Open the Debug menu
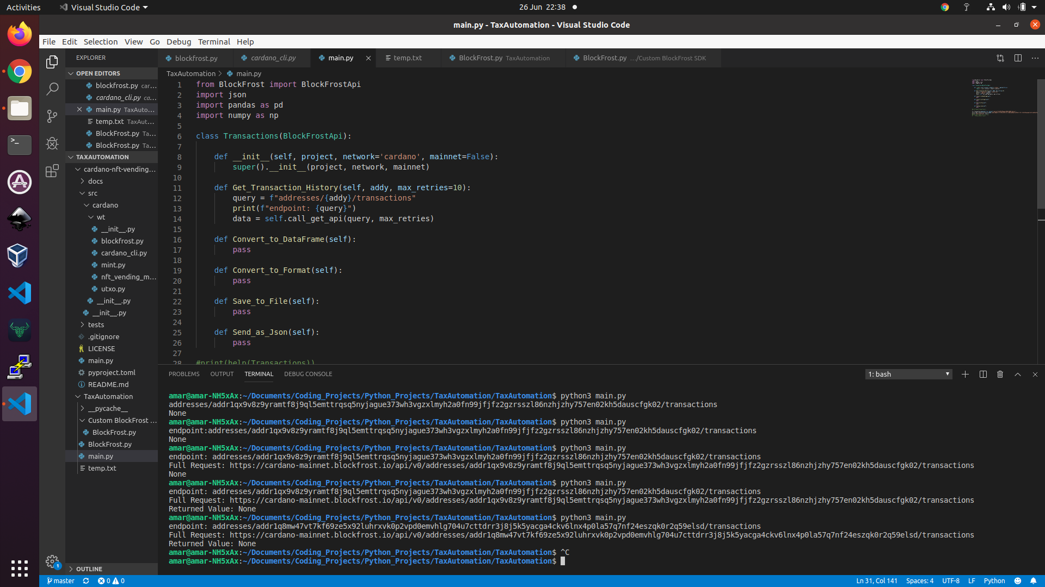 tap(179, 42)
